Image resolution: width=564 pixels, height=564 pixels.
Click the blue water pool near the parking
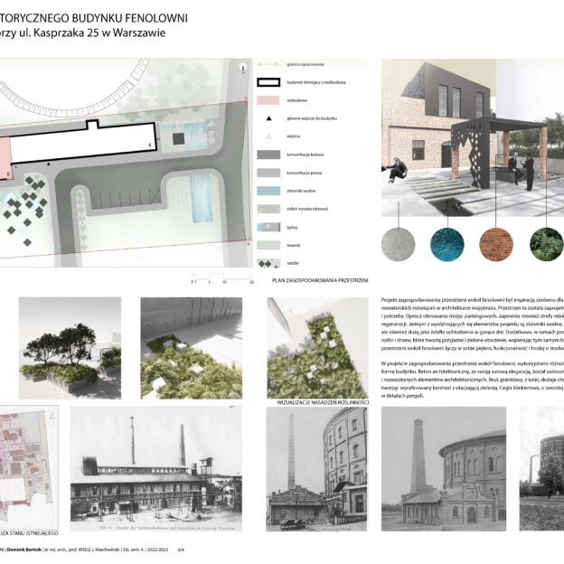(x=201, y=199)
